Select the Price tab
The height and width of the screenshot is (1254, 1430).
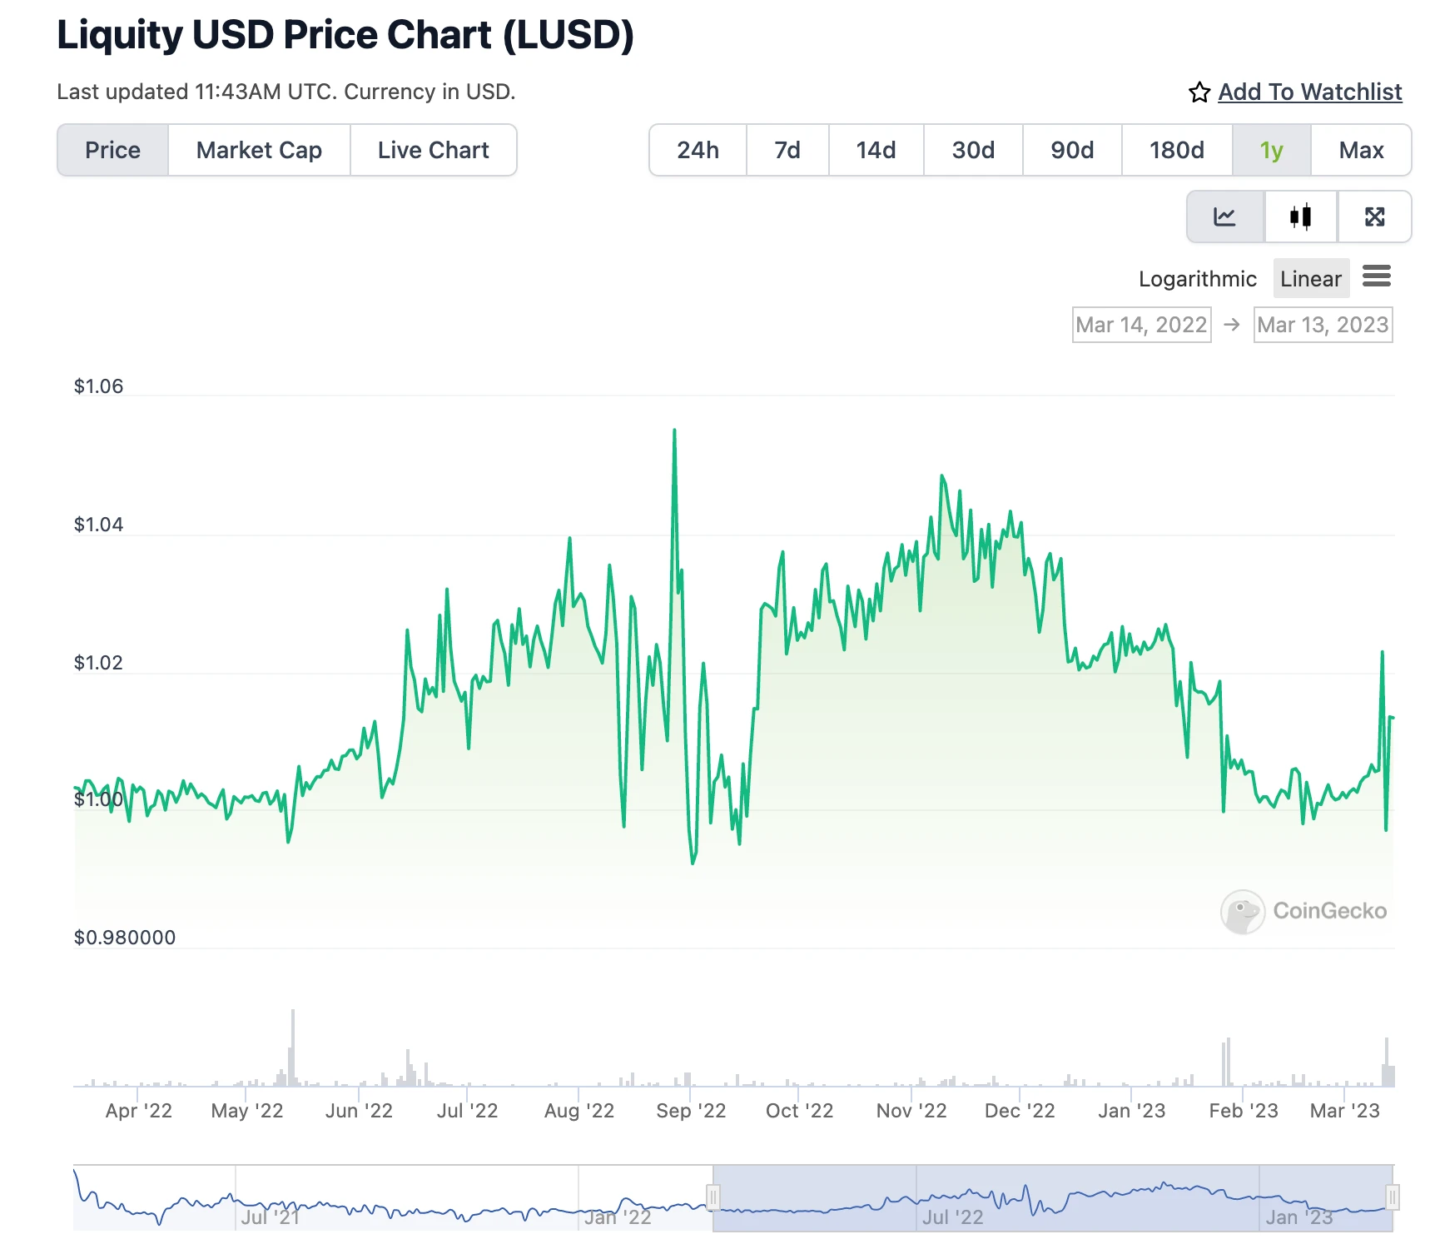pos(113,150)
